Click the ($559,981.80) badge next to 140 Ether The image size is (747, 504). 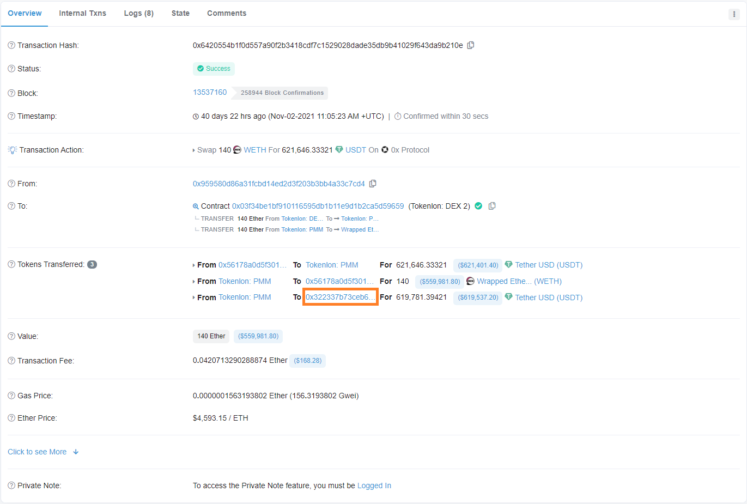[x=258, y=336]
